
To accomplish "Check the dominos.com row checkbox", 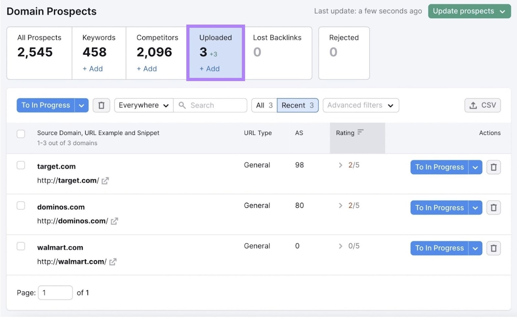I will (21, 205).
